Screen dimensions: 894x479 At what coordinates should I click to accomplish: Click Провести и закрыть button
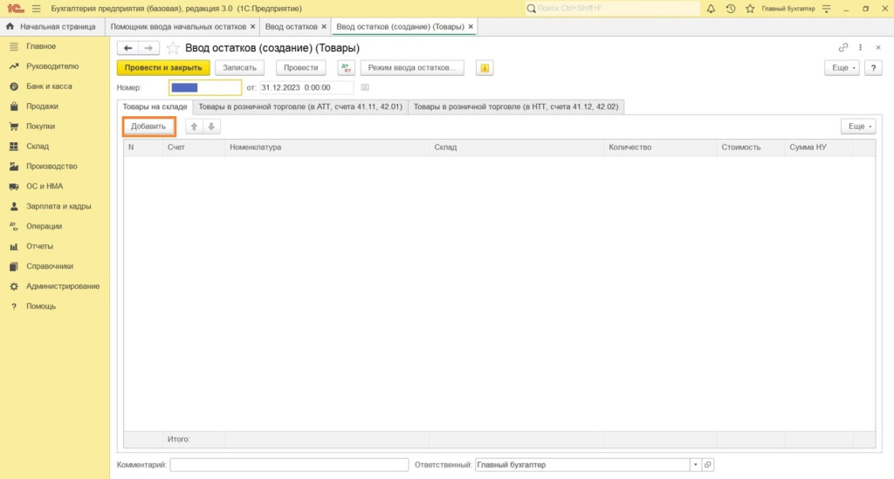coord(163,67)
